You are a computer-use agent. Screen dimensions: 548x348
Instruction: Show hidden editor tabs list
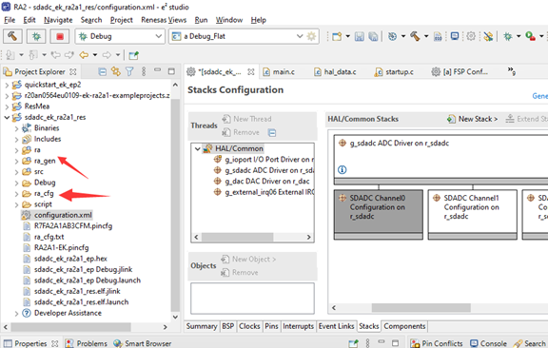pos(512,71)
